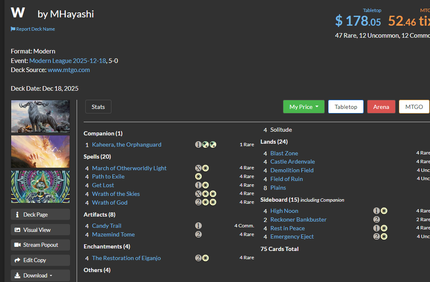Screen dimensions: 430x282
Task: Open the High Noon sideboard card
Action: pyautogui.click(x=284, y=211)
